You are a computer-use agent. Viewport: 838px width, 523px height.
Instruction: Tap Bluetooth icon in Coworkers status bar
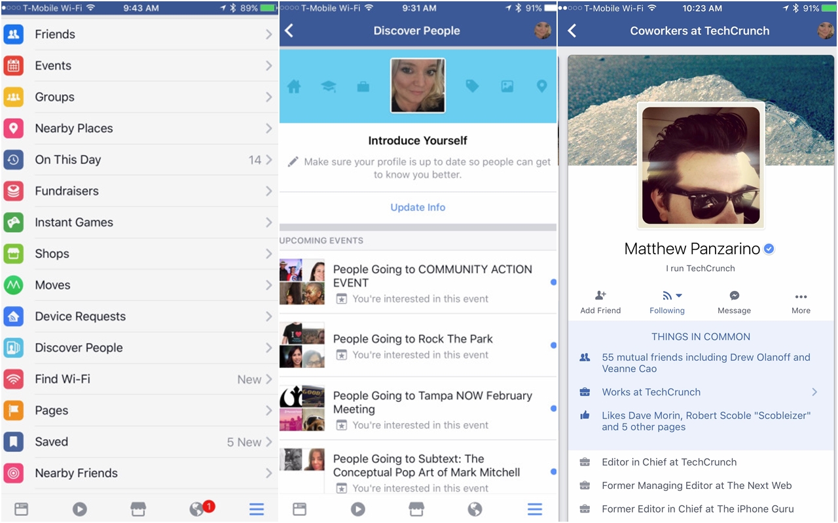pyautogui.click(x=795, y=8)
